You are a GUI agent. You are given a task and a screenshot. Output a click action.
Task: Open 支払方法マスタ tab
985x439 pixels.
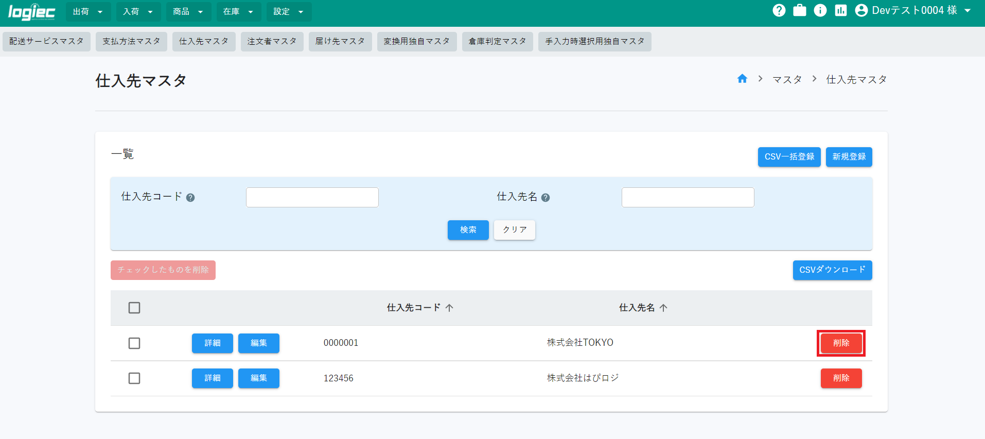click(131, 42)
